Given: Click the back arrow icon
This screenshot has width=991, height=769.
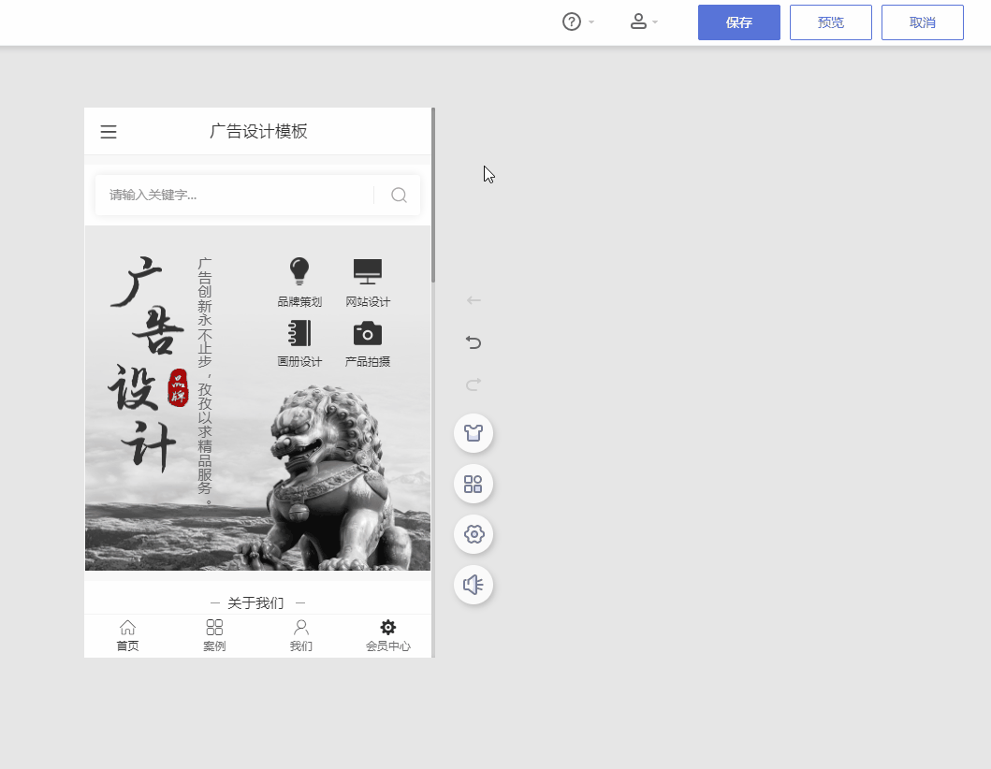Looking at the screenshot, I should (x=474, y=300).
